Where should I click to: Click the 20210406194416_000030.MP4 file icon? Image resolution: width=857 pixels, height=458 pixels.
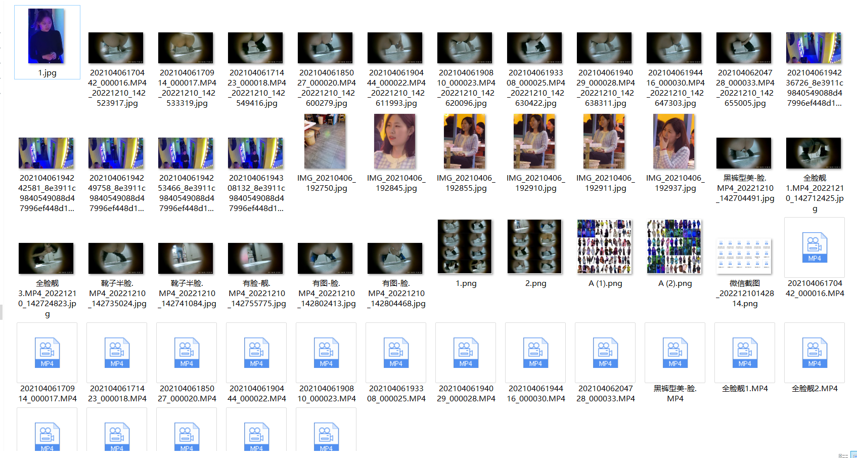535,353
